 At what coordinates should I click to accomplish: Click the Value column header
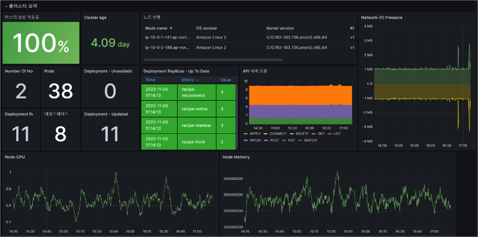click(225, 80)
